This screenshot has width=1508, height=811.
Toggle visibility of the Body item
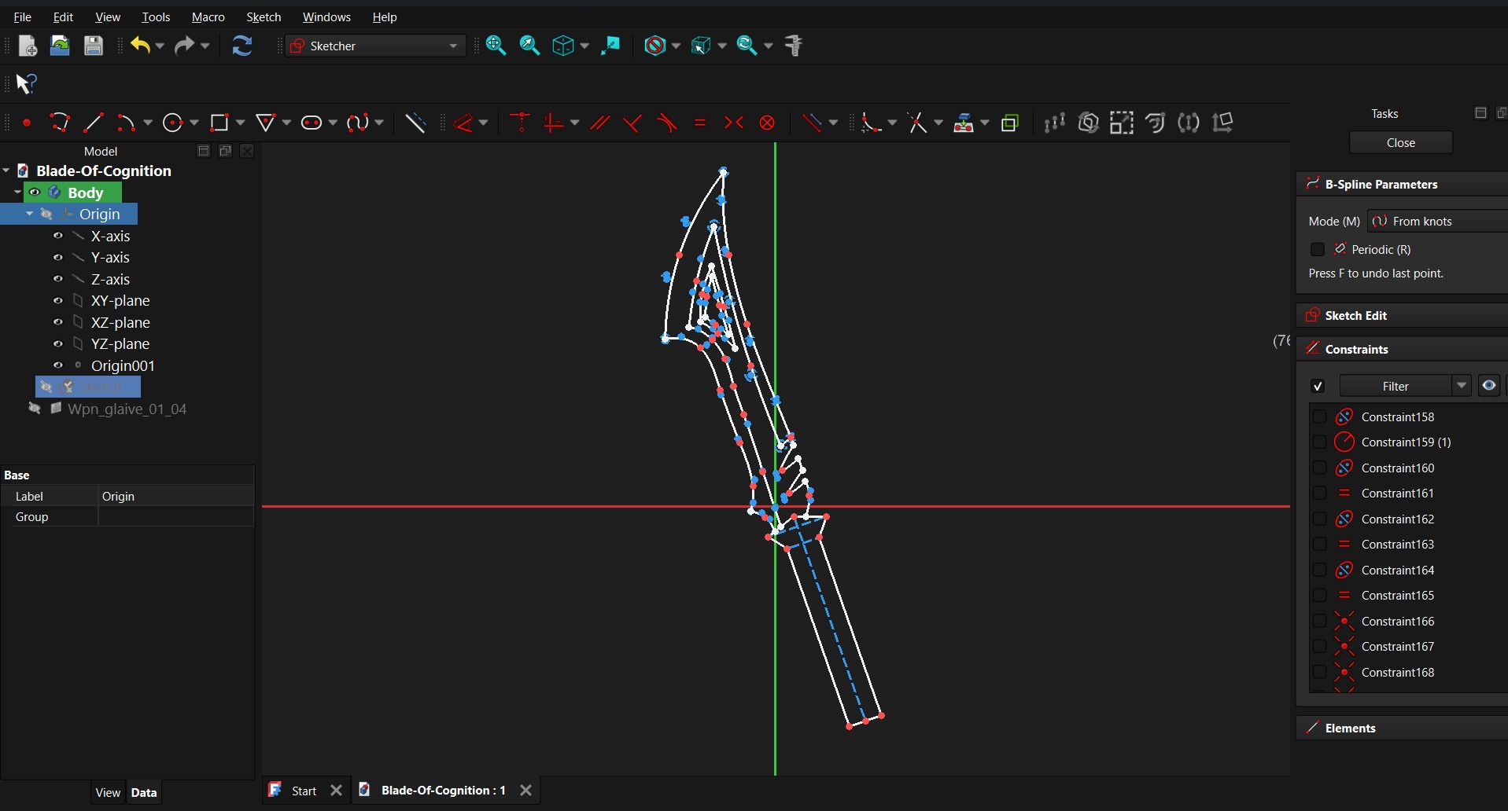(x=35, y=193)
